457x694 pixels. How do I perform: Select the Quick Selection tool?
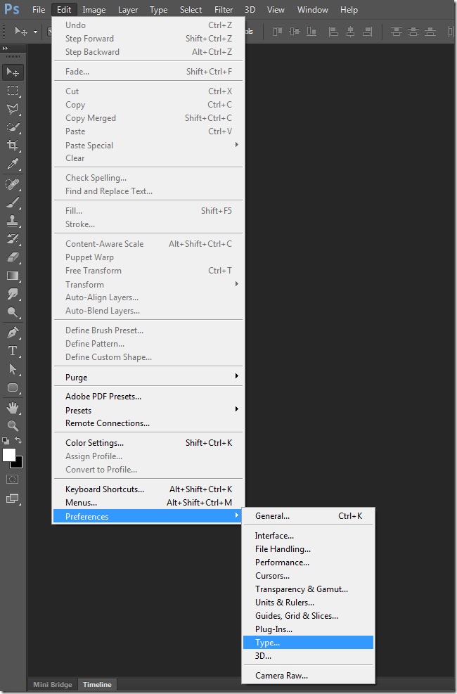(x=13, y=127)
